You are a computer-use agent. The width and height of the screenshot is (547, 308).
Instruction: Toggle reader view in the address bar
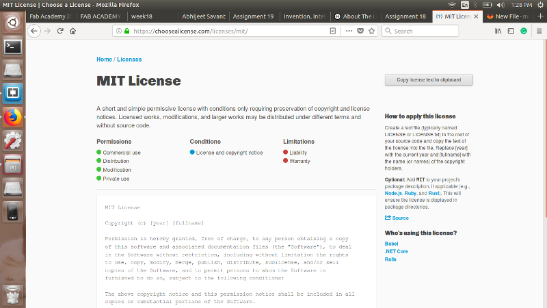click(x=333, y=31)
